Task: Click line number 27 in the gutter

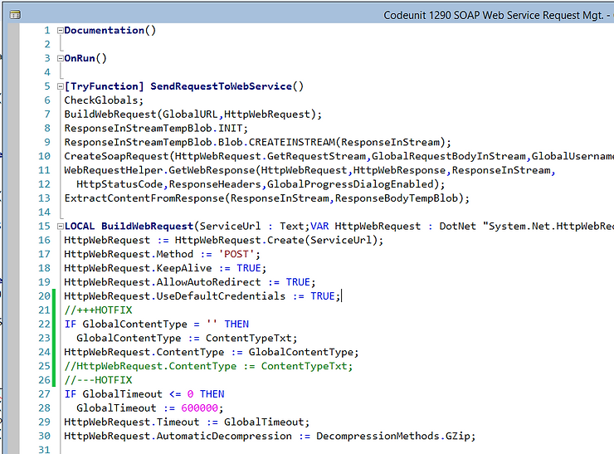Action: pos(44,394)
